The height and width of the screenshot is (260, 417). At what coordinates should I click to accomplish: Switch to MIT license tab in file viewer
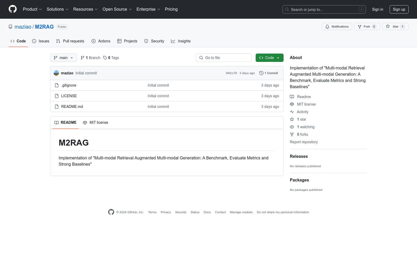click(95, 122)
